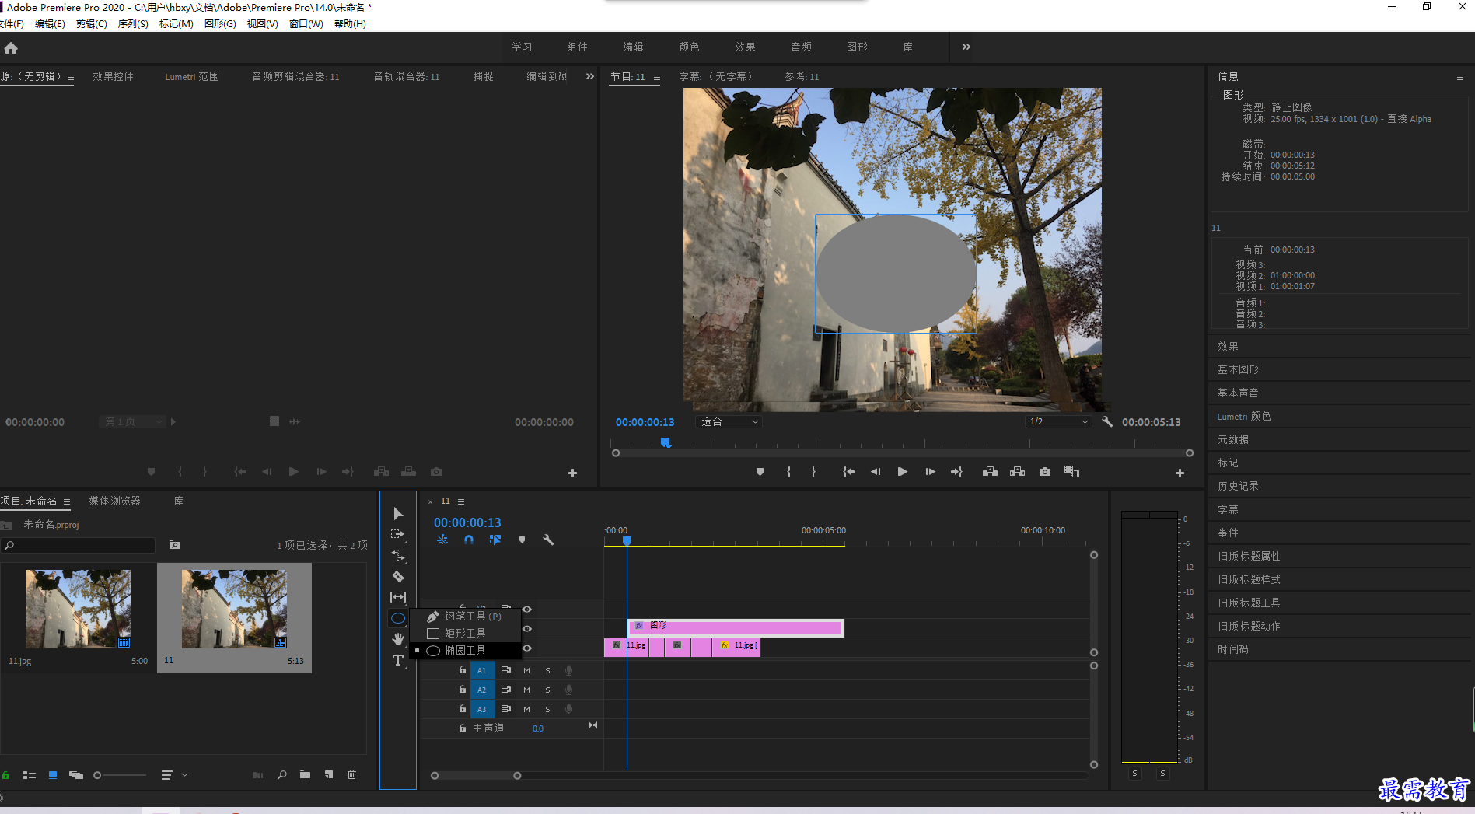Viewport: 1475px width, 814px height.
Task: Play the program monitor
Action: [902, 472]
